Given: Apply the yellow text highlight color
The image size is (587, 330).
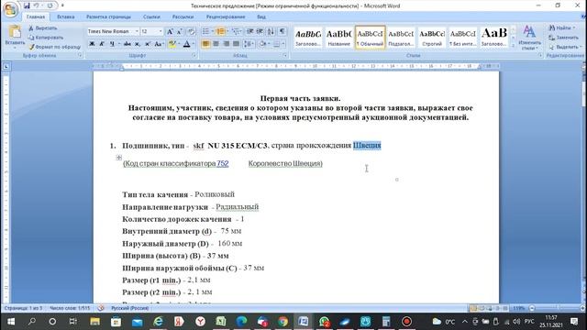Looking at the screenshot, I should pos(172,44).
